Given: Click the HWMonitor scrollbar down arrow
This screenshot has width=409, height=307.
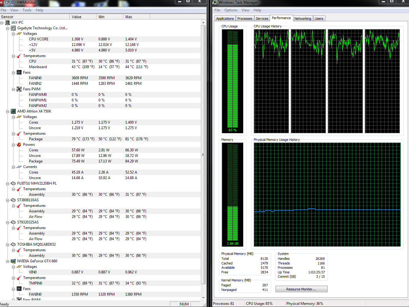Looking at the screenshot, I should click(203, 298).
